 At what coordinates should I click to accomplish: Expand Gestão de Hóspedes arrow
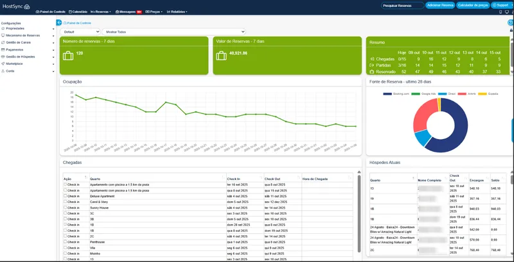click(x=53, y=58)
